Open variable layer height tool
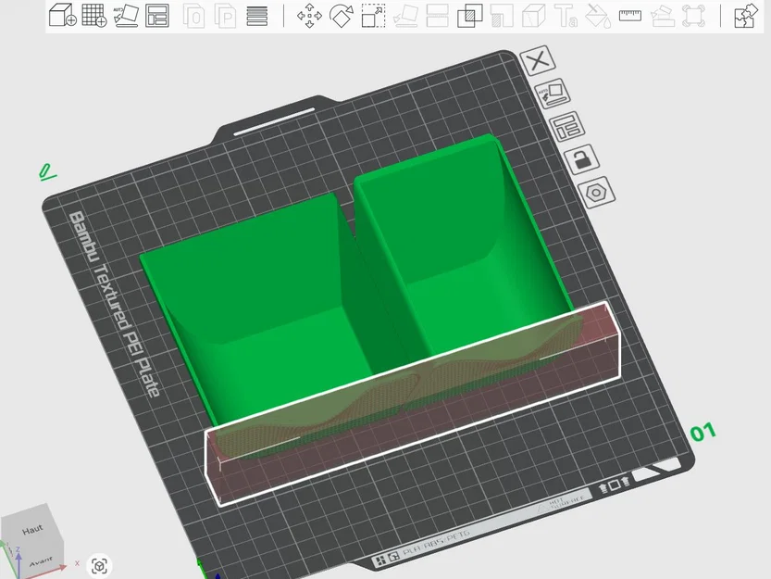The image size is (771, 579). coord(257,16)
